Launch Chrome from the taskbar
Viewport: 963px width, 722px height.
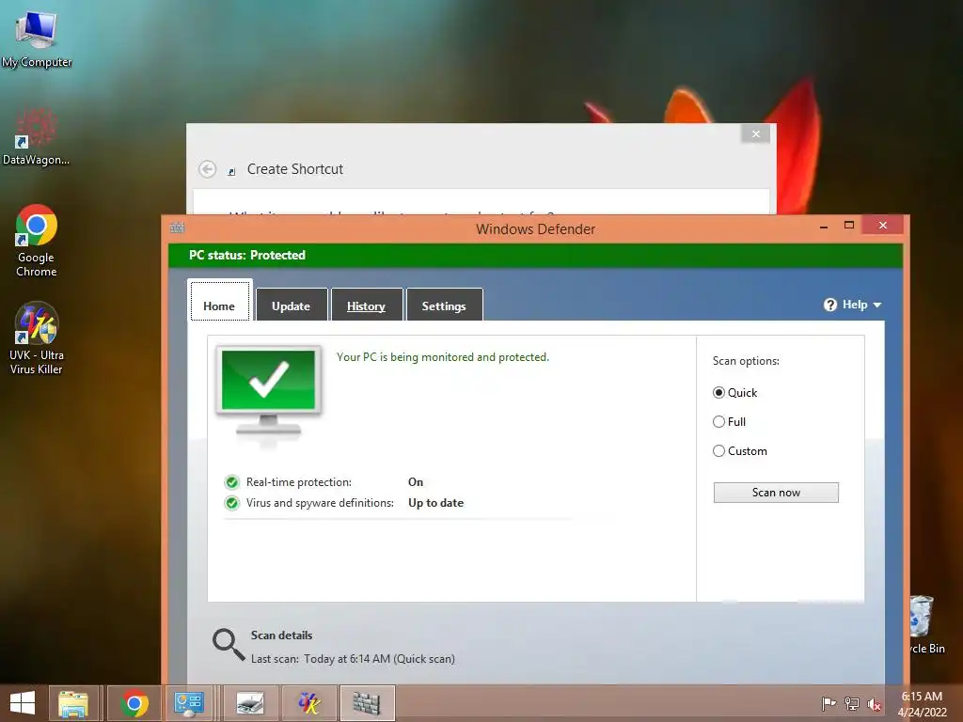[x=134, y=703]
